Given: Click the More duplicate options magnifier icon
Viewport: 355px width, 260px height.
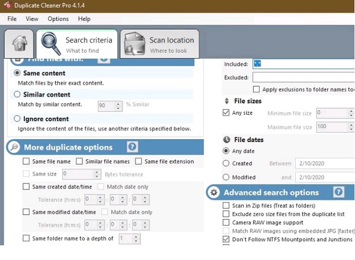Looking at the screenshot, I should 13,147.
